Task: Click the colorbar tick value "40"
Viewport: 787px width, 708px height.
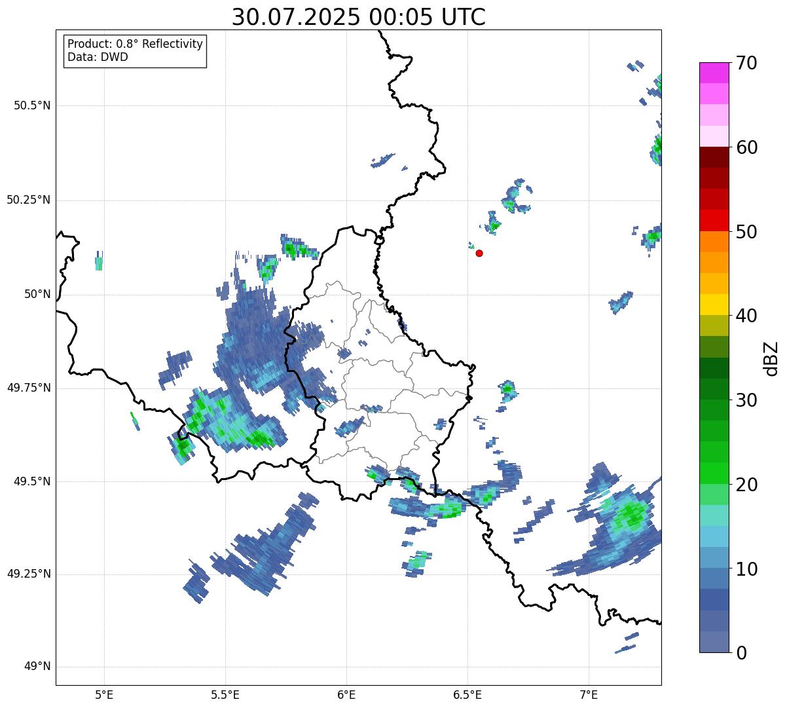Action: (746, 316)
